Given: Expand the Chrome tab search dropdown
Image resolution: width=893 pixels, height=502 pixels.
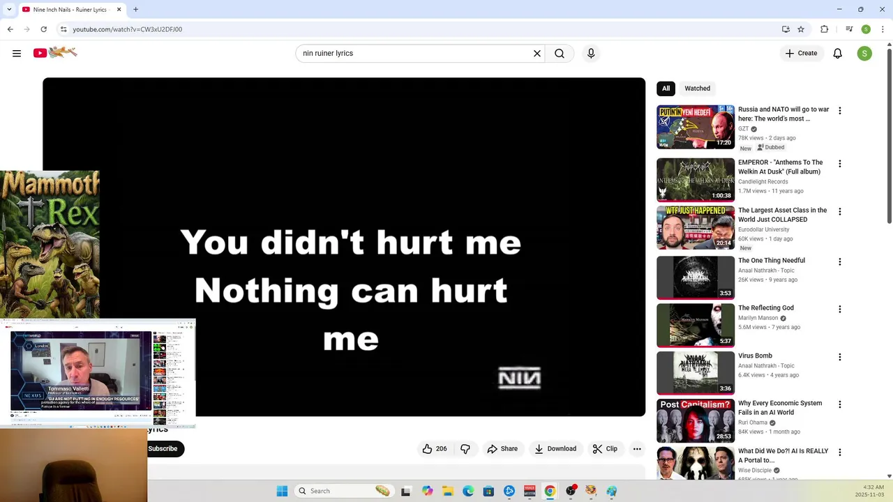Looking at the screenshot, I should click(9, 10).
